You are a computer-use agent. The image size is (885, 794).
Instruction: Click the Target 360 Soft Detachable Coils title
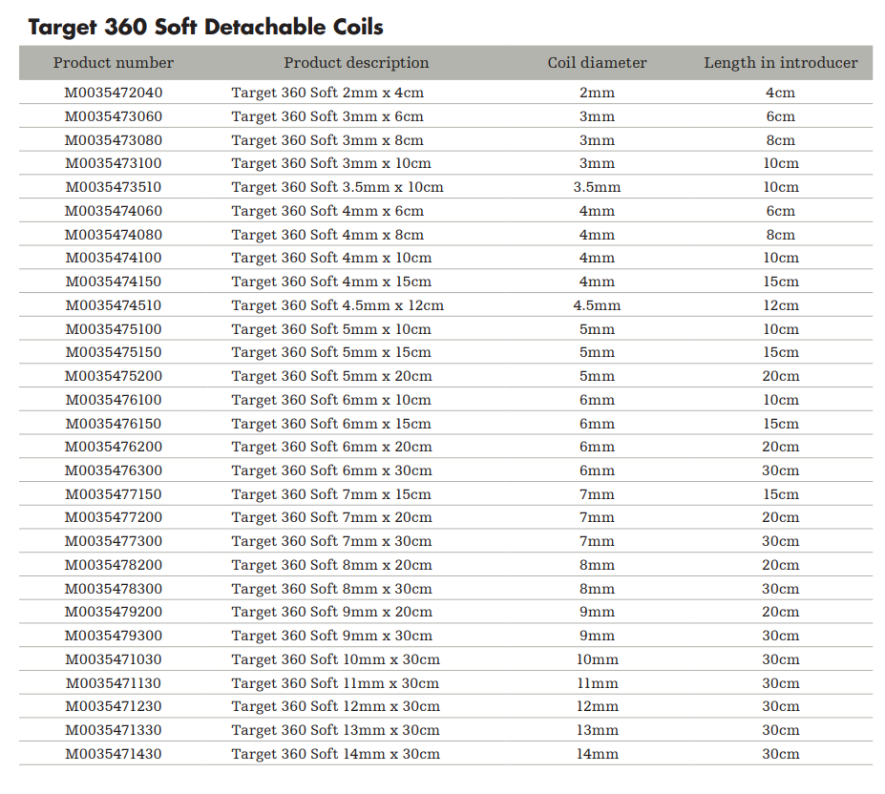pyautogui.click(x=205, y=26)
